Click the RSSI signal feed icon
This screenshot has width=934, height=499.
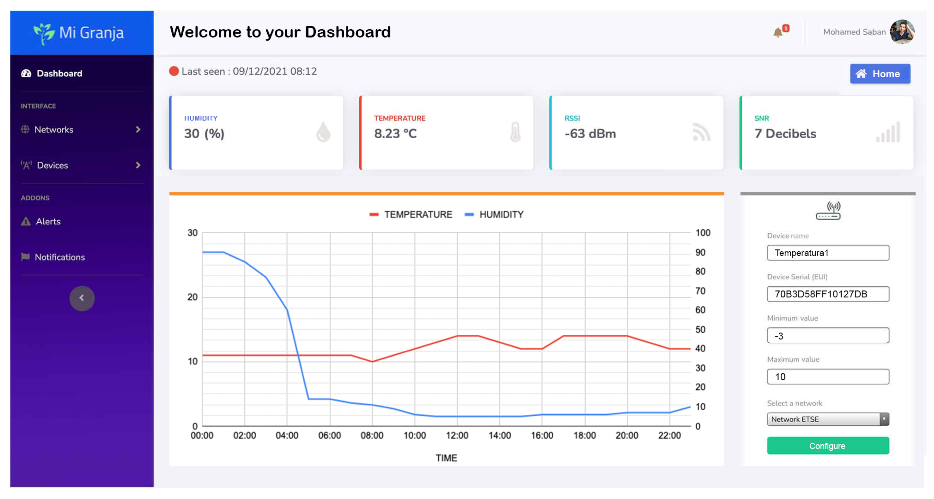point(701,132)
